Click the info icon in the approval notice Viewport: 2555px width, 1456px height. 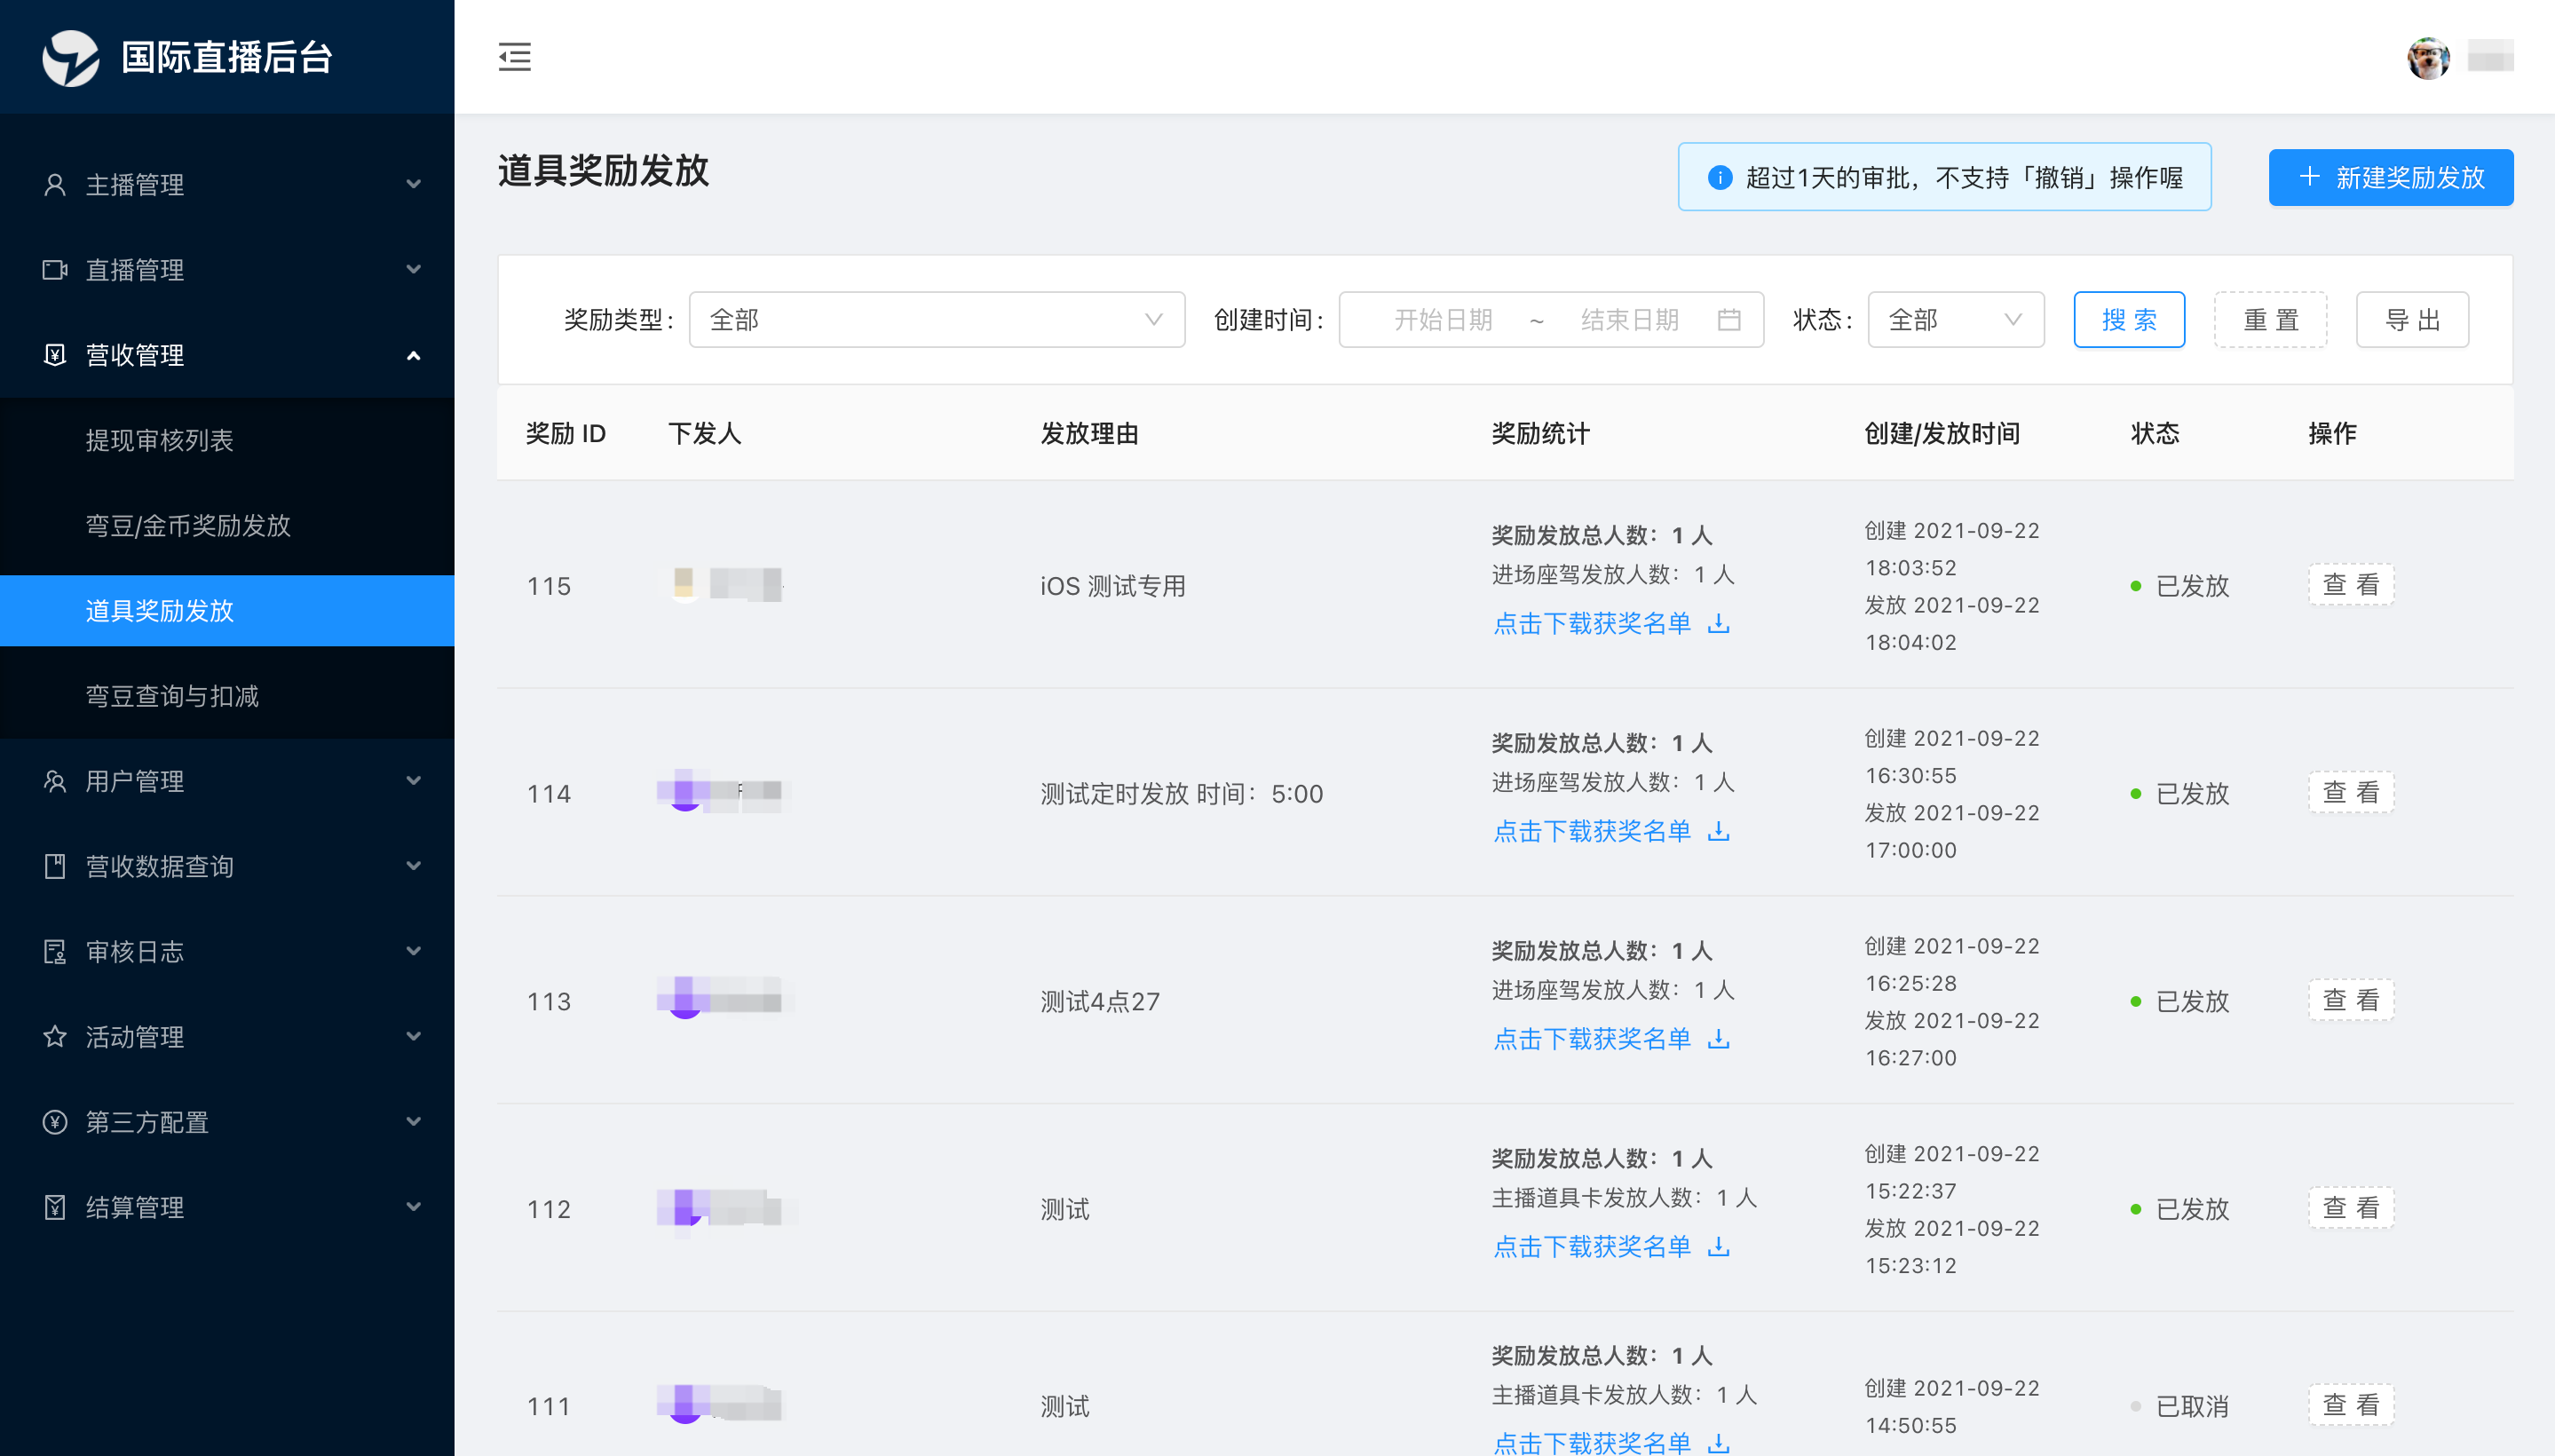coord(1719,178)
